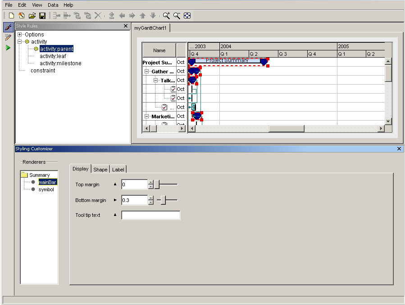This screenshot has width=405, height=305.
Task: Click the Fit to contents icon
Action: [187, 16]
